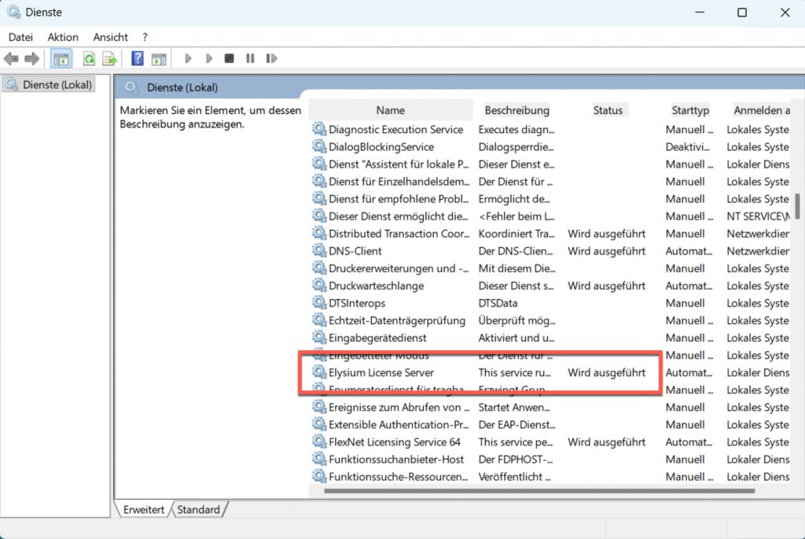Open the Aktion menu
Screen dimensions: 805x539
(x=63, y=37)
